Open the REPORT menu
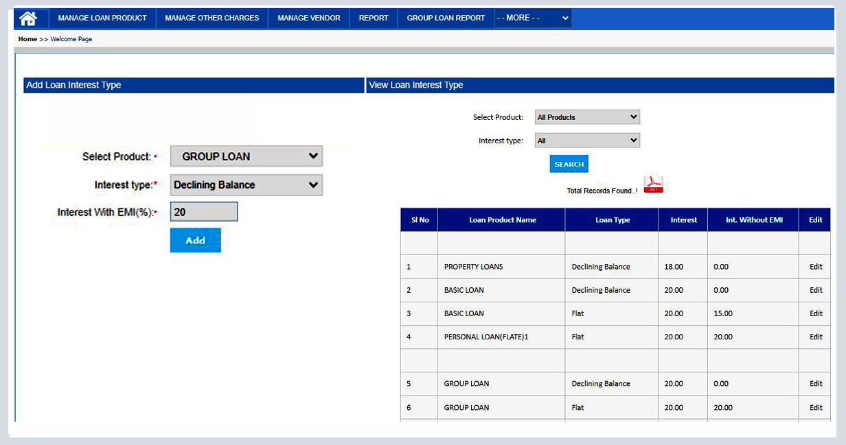Viewport: 846px width, 445px height. point(373,18)
